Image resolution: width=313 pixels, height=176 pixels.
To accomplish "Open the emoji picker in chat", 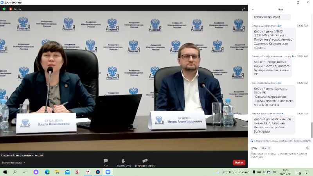I will point(308,148).
